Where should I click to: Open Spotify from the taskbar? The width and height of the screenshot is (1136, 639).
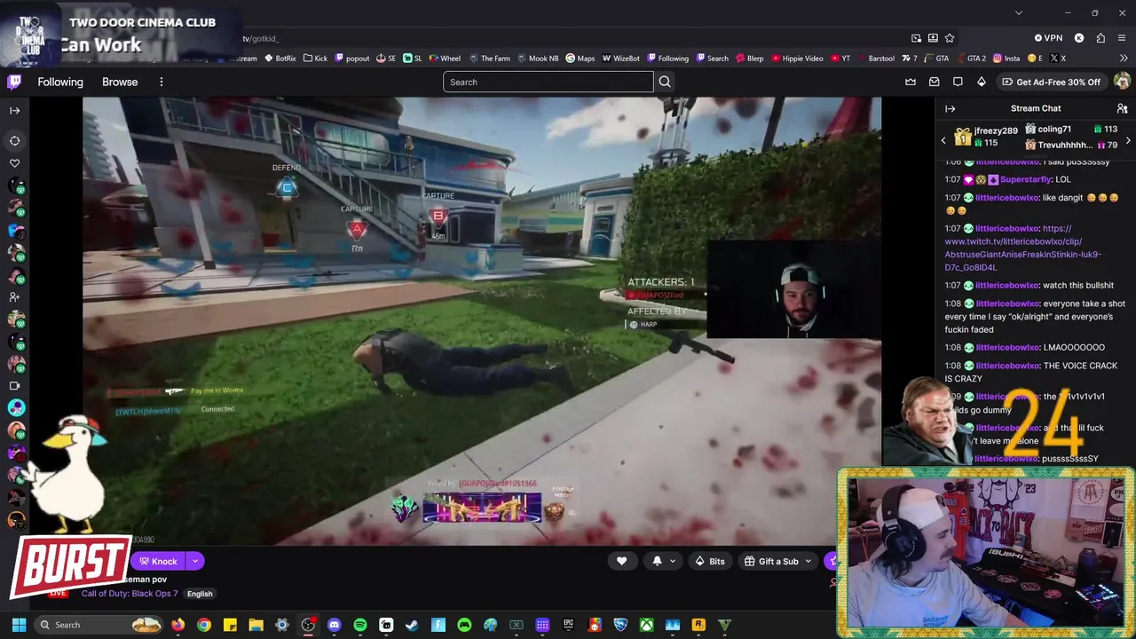point(359,625)
